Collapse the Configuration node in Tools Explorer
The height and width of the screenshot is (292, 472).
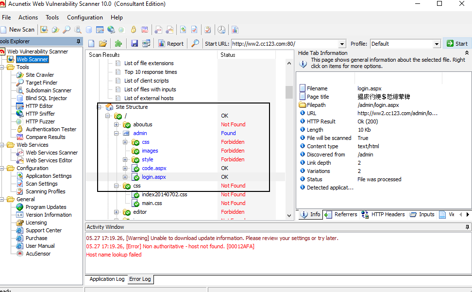pyautogui.click(x=2, y=168)
